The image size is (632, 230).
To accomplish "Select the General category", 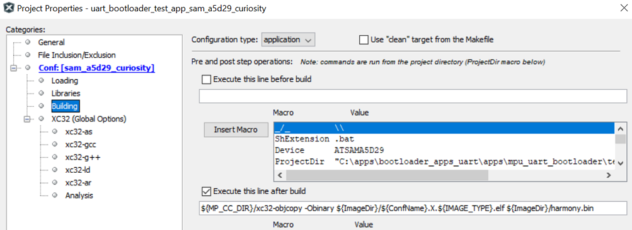I will click(x=51, y=42).
